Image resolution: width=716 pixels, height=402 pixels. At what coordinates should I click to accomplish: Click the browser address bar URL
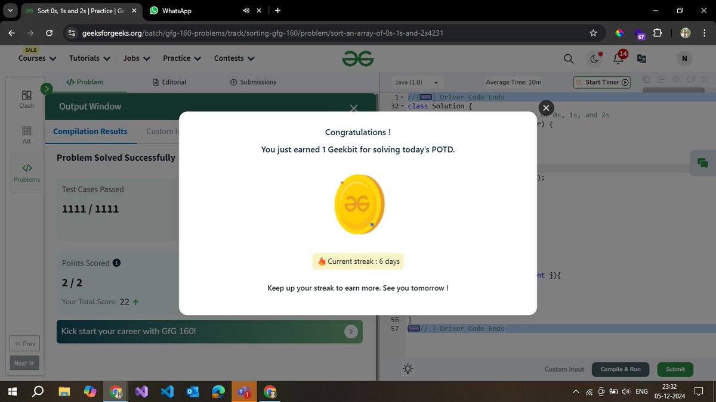[x=263, y=33]
